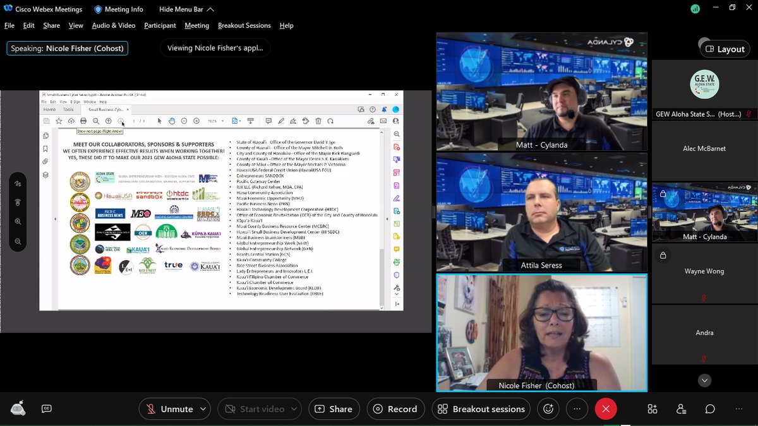Click Acrobat delete trash icon
The width and height of the screenshot is (758, 426).
tap(318, 121)
